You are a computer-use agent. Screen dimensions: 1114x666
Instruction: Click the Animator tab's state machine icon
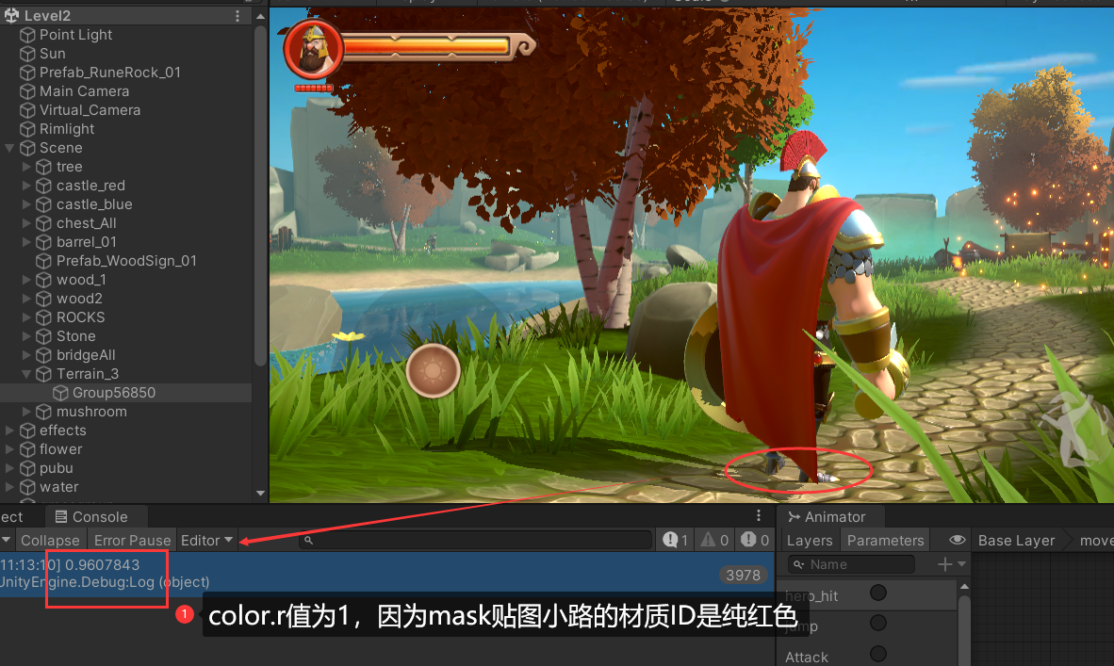795,516
